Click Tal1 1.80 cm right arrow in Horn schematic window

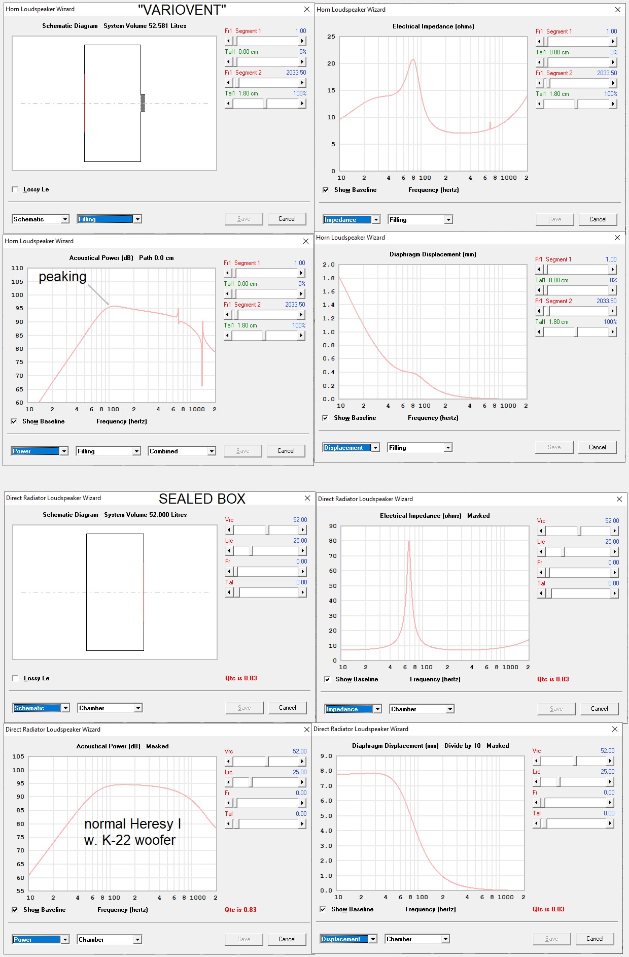302,104
